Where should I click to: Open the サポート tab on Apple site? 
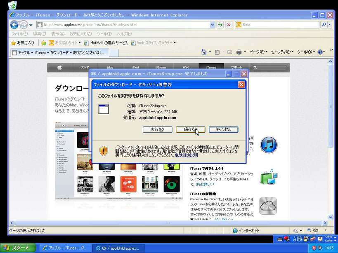(236, 67)
